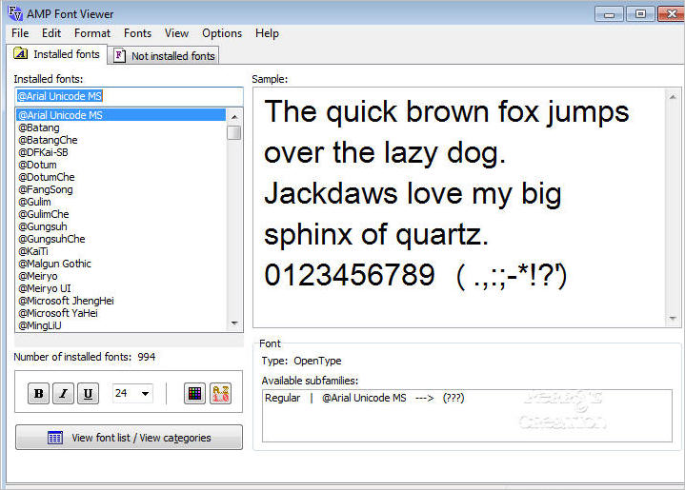Select the Regular subfamily entry

(282, 398)
